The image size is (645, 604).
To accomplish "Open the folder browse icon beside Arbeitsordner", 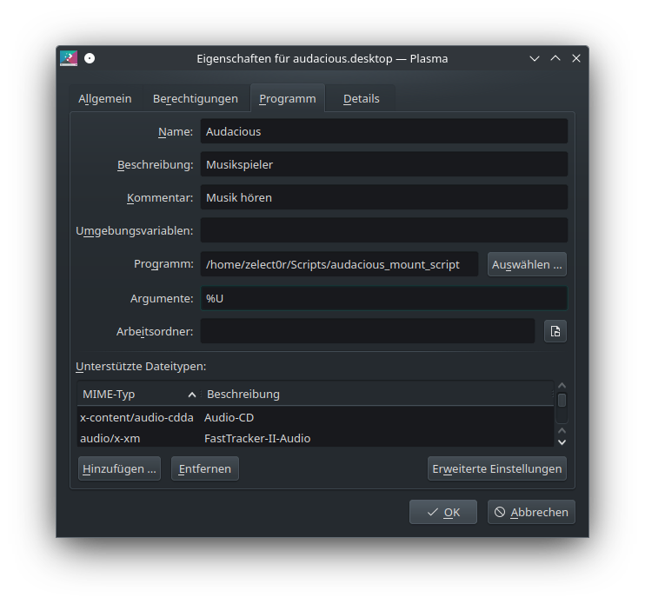I will [555, 331].
